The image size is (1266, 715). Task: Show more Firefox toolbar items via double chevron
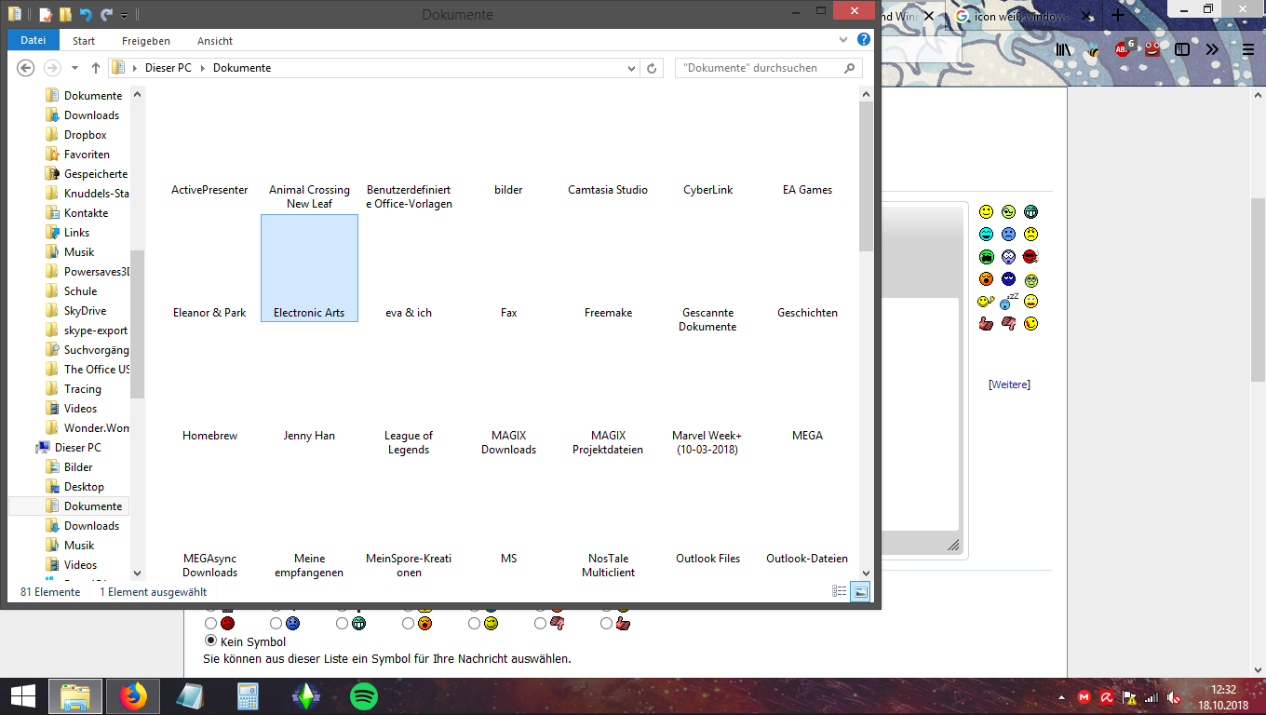tap(1212, 49)
